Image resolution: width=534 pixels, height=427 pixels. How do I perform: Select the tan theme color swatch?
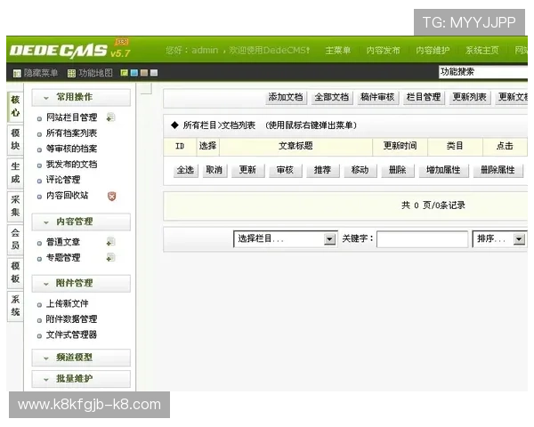[144, 73]
